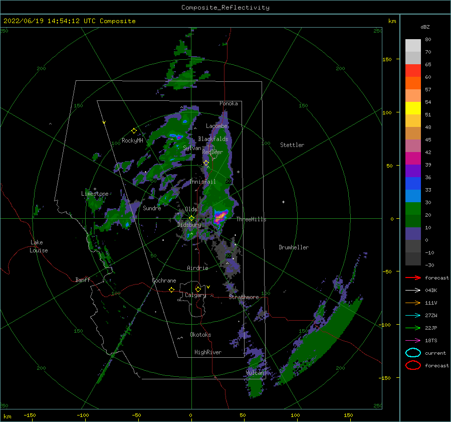Screen dimensions: 451x422
Task: Click the Lacombe label
Action: coord(216,126)
